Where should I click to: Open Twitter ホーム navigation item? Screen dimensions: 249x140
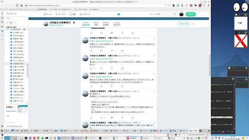coord(47,14)
